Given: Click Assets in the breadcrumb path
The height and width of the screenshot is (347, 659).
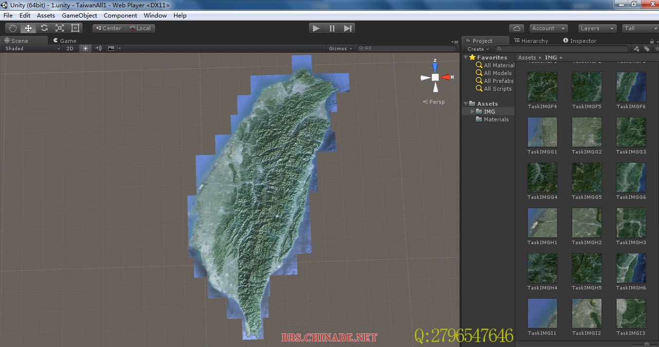Looking at the screenshot, I should 527,58.
